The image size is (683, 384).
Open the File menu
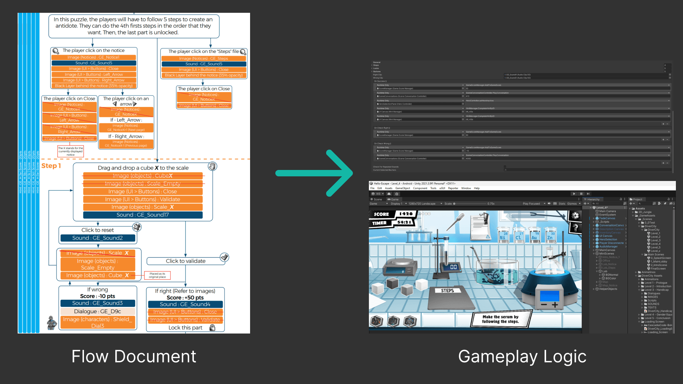[x=372, y=188]
